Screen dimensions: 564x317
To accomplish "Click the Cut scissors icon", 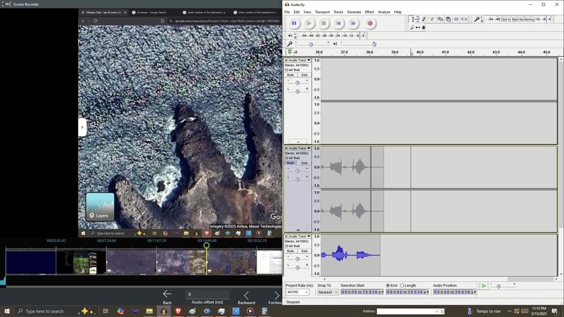I will point(432,19).
